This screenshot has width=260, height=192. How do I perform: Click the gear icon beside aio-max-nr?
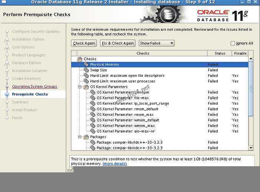(92, 131)
